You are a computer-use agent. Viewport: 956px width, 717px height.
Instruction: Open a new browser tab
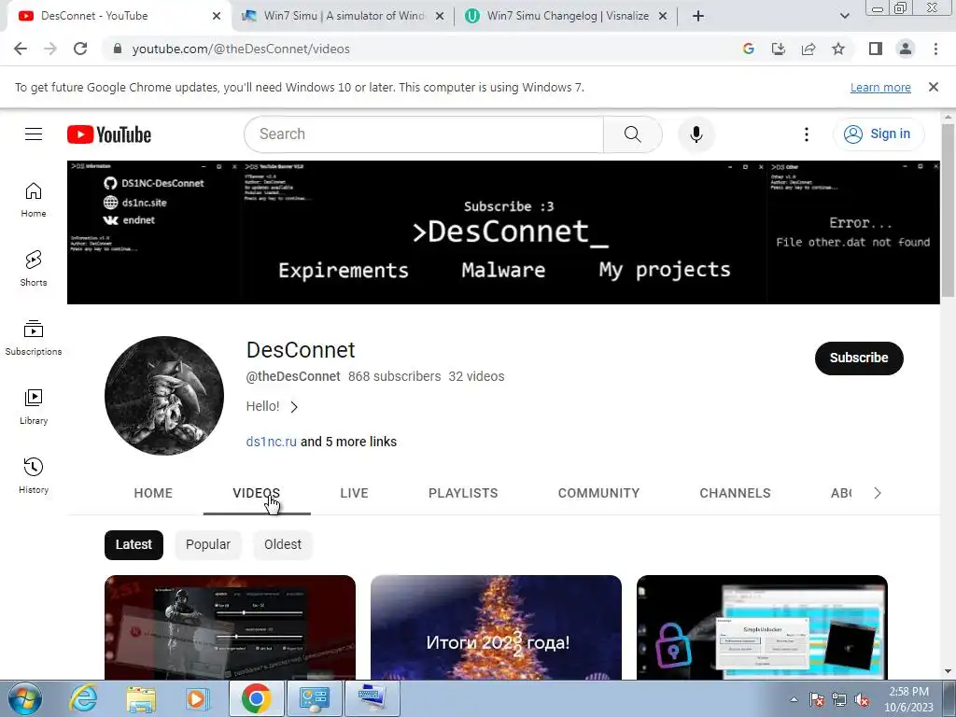pos(698,16)
